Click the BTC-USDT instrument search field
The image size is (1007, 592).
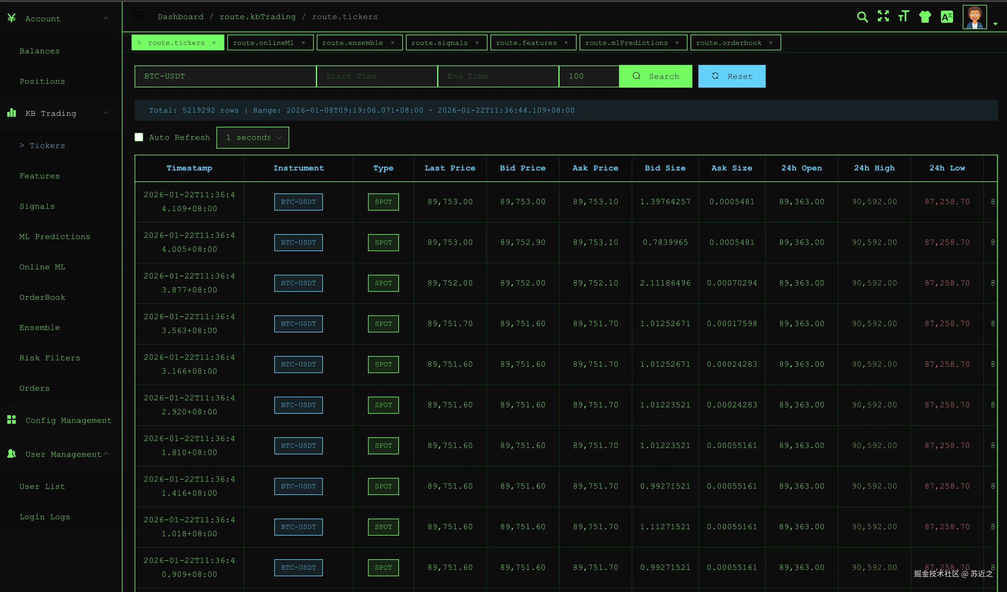coord(225,76)
